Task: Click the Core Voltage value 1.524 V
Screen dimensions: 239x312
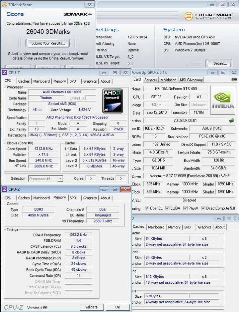Action: [85, 110]
